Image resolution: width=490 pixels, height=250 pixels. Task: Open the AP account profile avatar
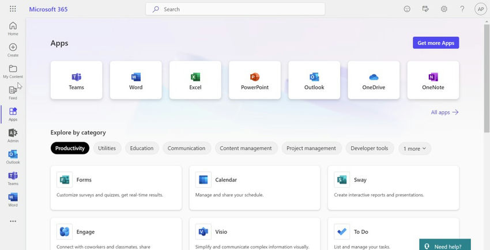pos(481,9)
